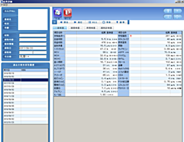Select the ALL list button
The width and height of the screenshot is (184, 142).
(x=92, y=22)
